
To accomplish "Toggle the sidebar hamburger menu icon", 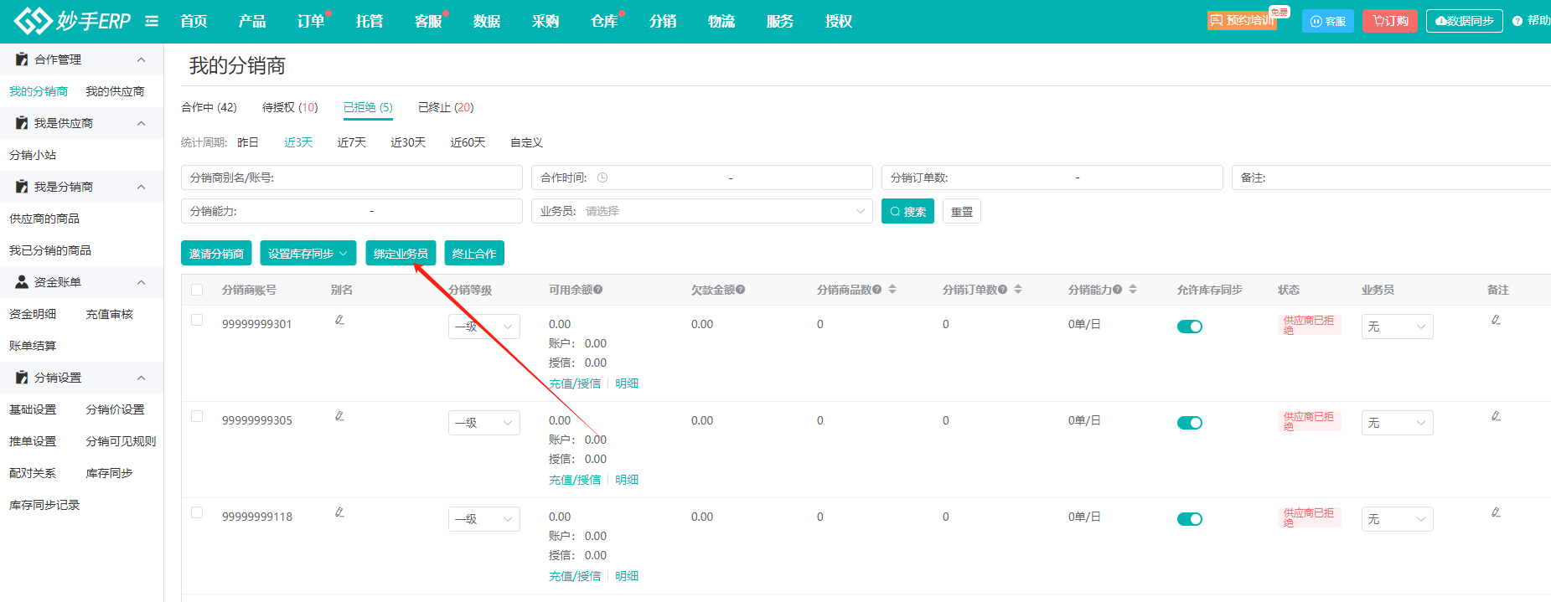I will click(x=152, y=21).
